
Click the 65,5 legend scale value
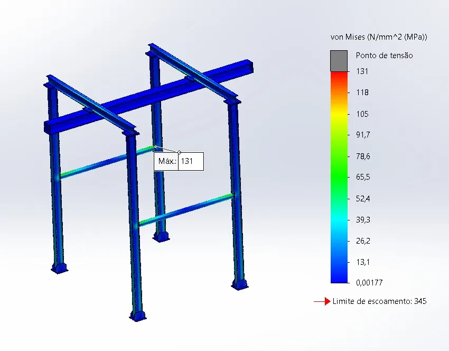(x=363, y=177)
